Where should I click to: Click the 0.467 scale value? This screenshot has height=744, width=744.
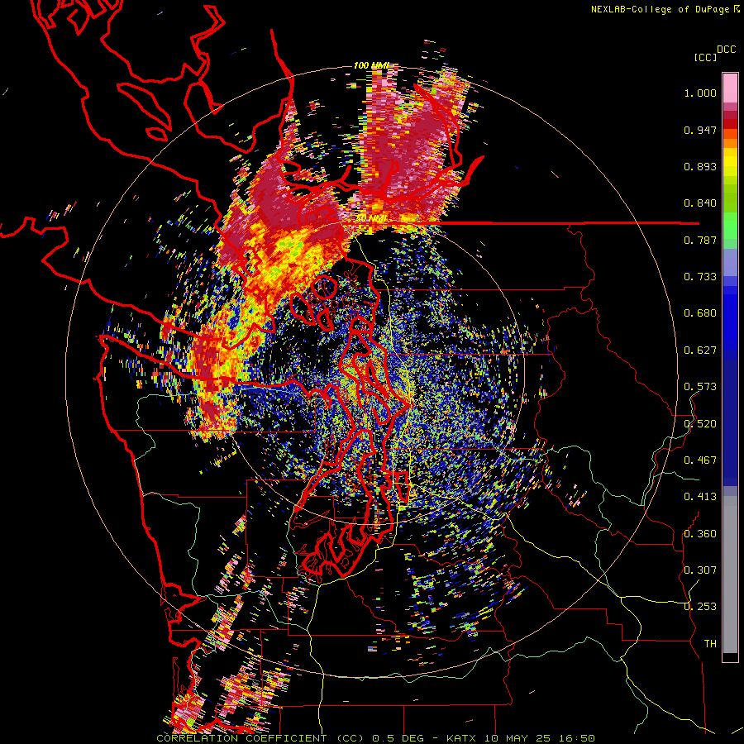pyautogui.click(x=700, y=460)
